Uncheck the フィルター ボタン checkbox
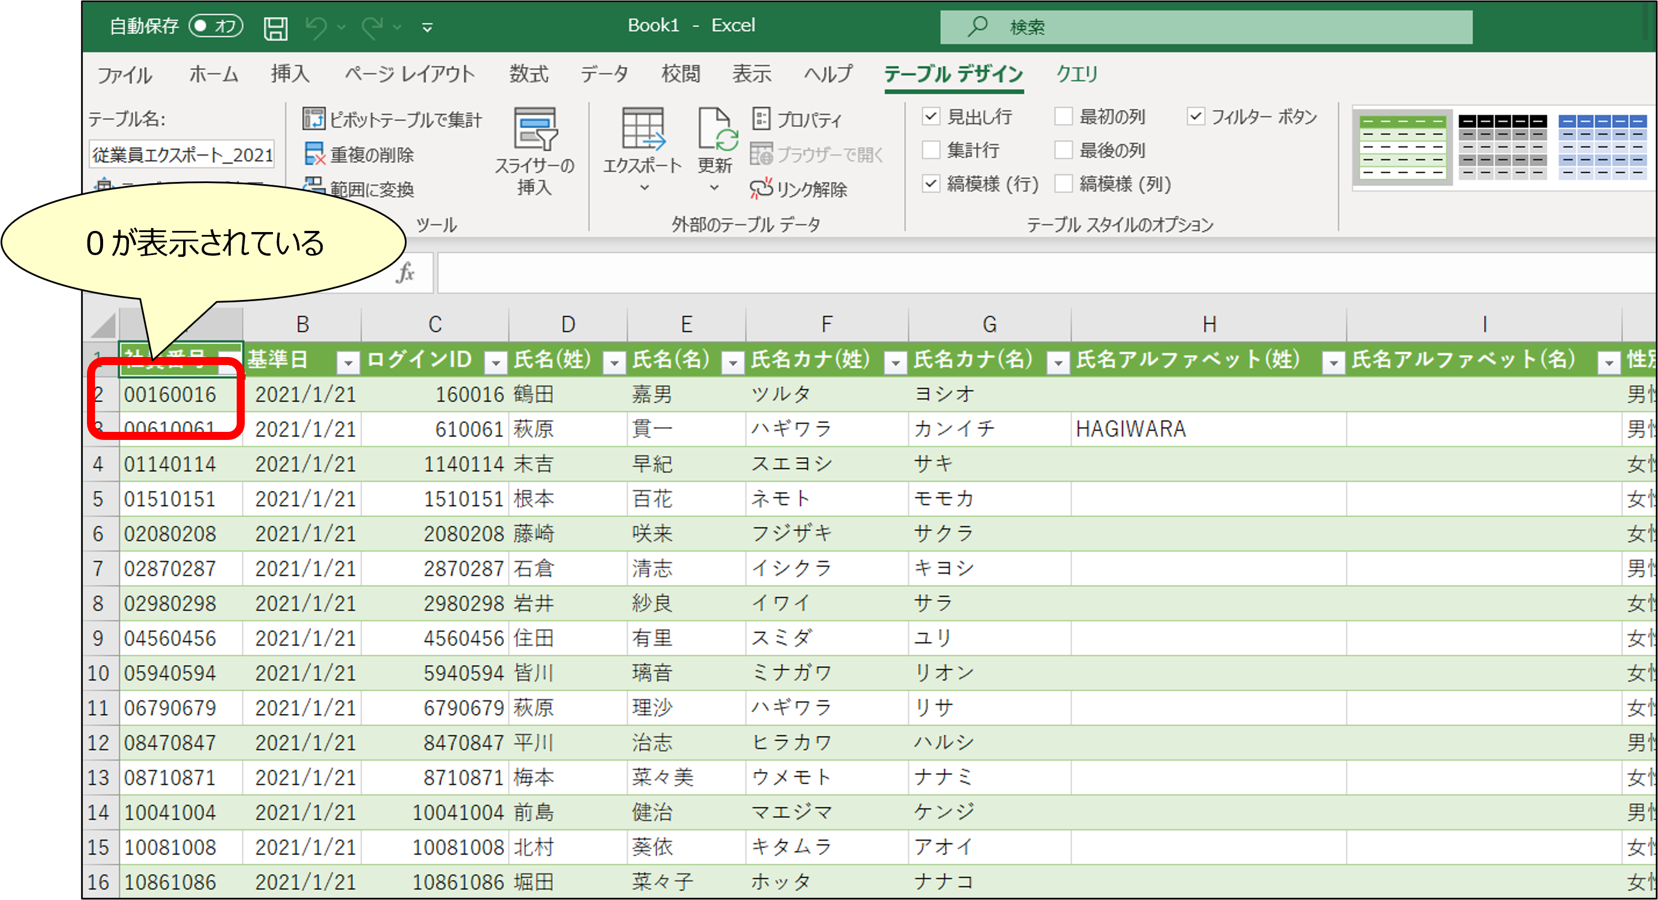The width and height of the screenshot is (1658, 900). click(1195, 116)
